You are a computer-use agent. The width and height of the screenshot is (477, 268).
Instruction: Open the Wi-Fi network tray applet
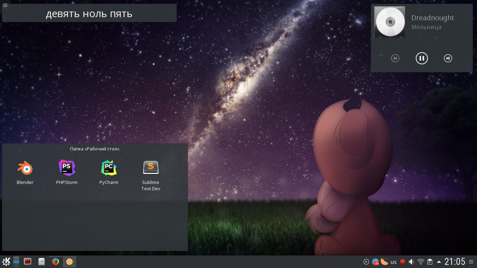point(421,262)
